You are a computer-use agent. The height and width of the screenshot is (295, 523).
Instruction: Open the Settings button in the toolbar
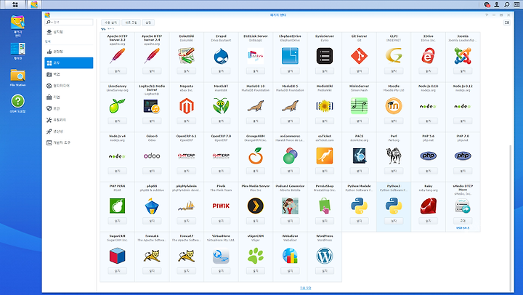[148, 23]
